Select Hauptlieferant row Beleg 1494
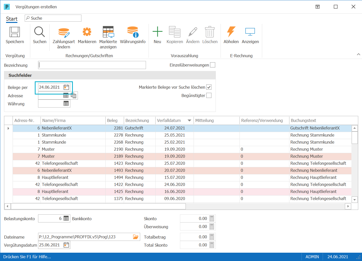This screenshot has height=261, width=362. tap(182, 177)
